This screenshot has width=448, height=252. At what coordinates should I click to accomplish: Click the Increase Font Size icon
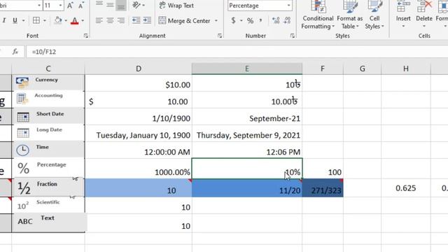[70, 6]
